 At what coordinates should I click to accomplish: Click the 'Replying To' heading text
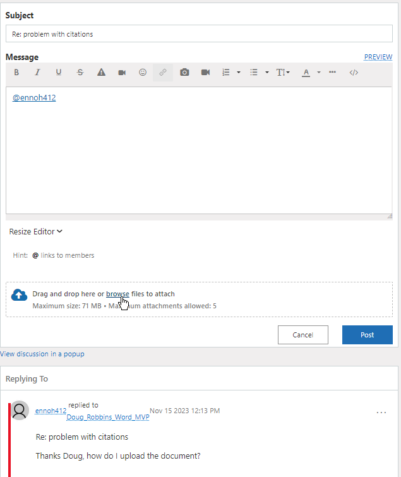[x=27, y=378]
